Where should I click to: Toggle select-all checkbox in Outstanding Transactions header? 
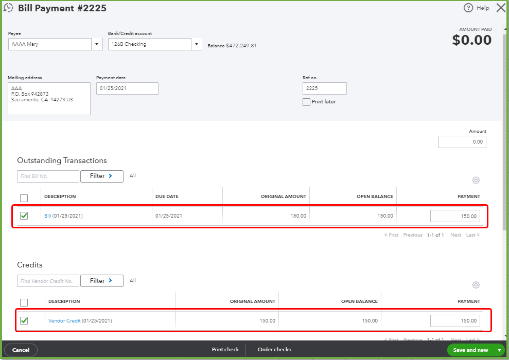[24, 198]
